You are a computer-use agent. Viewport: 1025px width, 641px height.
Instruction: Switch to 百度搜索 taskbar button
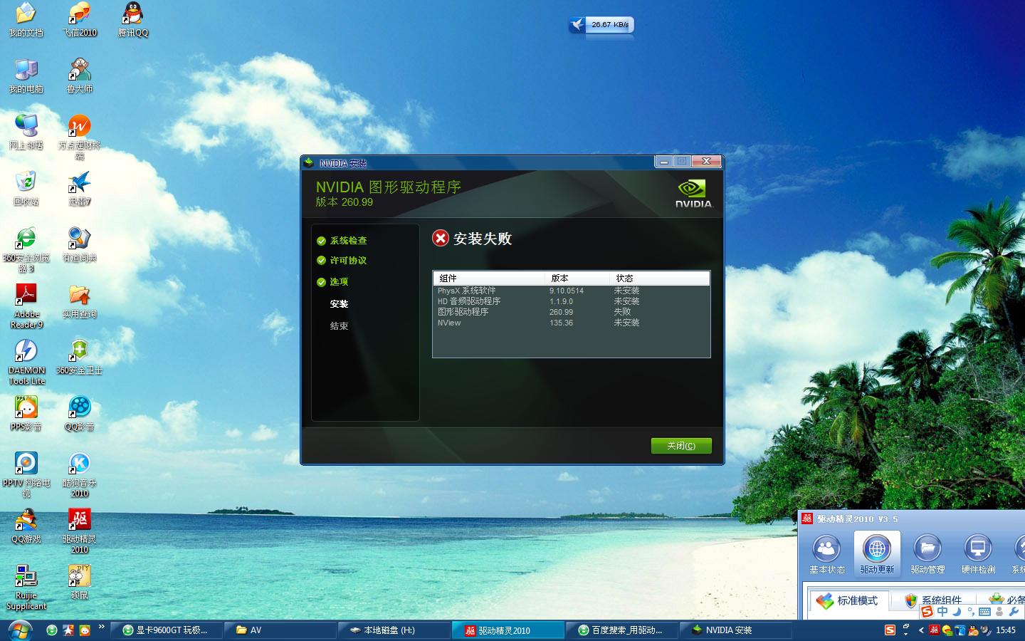pos(622,630)
